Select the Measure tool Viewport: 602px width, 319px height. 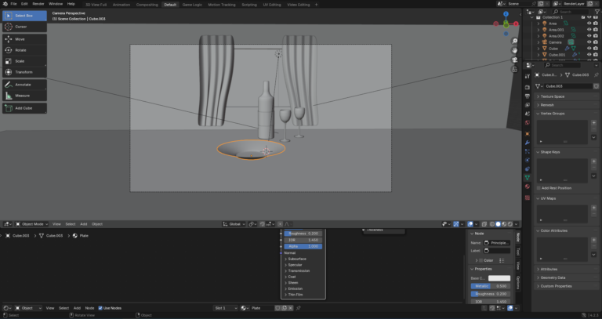point(20,96)
